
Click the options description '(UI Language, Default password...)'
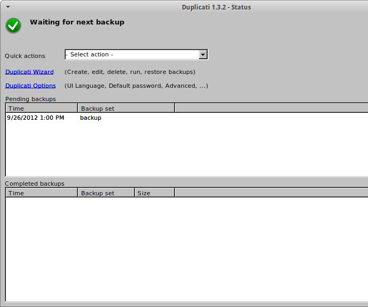coord(136,86)
